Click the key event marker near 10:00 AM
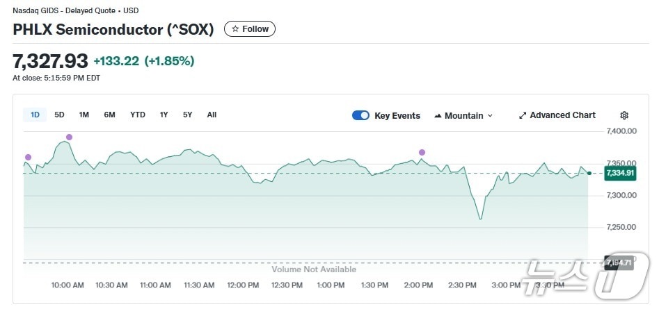 point(69,137)
